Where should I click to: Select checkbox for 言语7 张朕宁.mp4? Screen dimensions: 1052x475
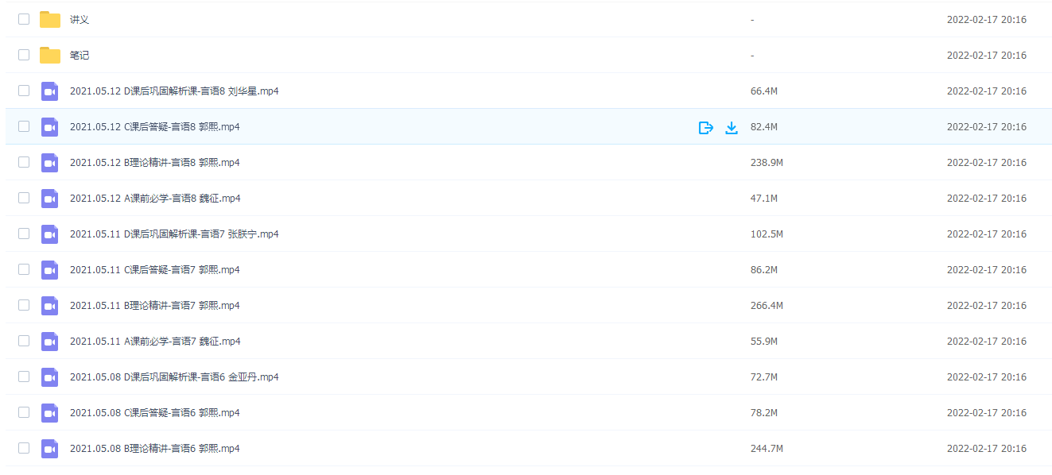(x=24, y=234)
